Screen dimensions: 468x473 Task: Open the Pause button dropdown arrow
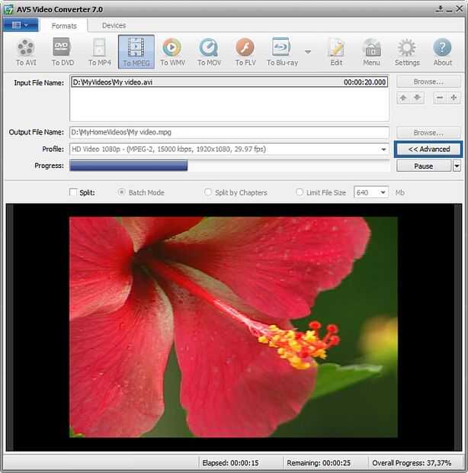(457, 166)
